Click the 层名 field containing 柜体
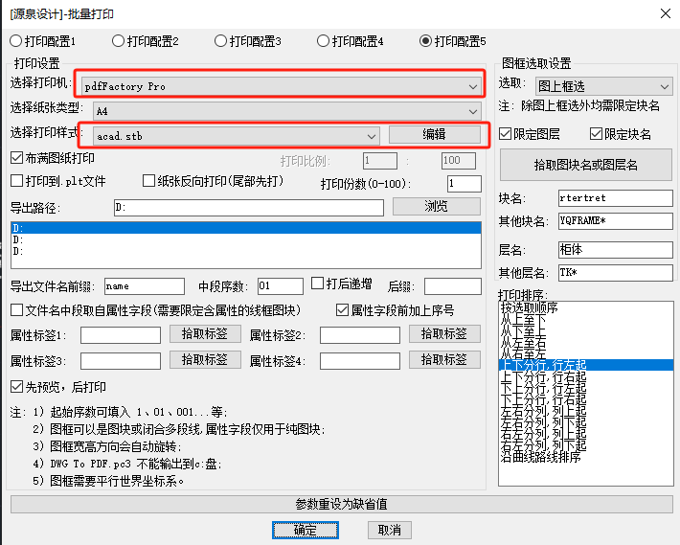 point(616,250)
